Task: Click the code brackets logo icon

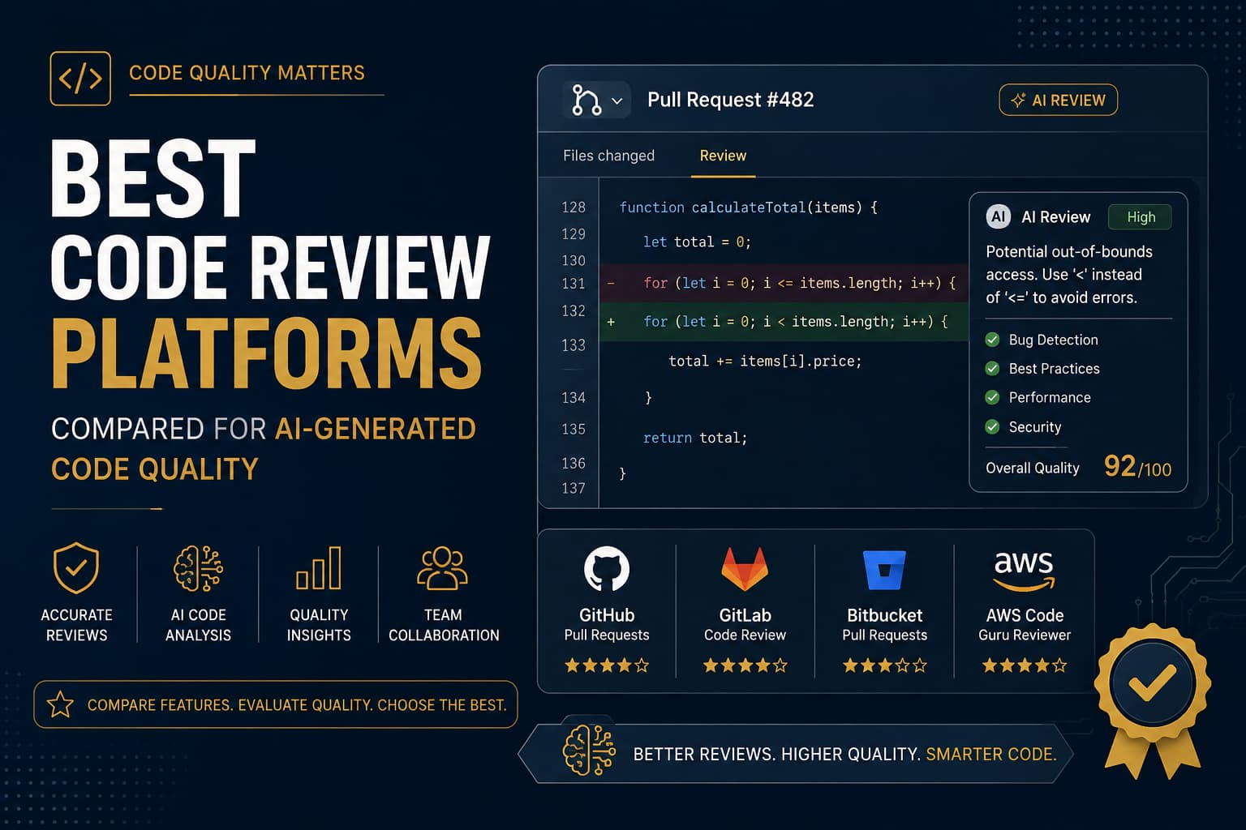Action: [x=80, y=79]
